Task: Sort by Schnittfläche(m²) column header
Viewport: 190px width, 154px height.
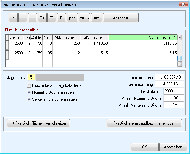Action: coord(143,37)
